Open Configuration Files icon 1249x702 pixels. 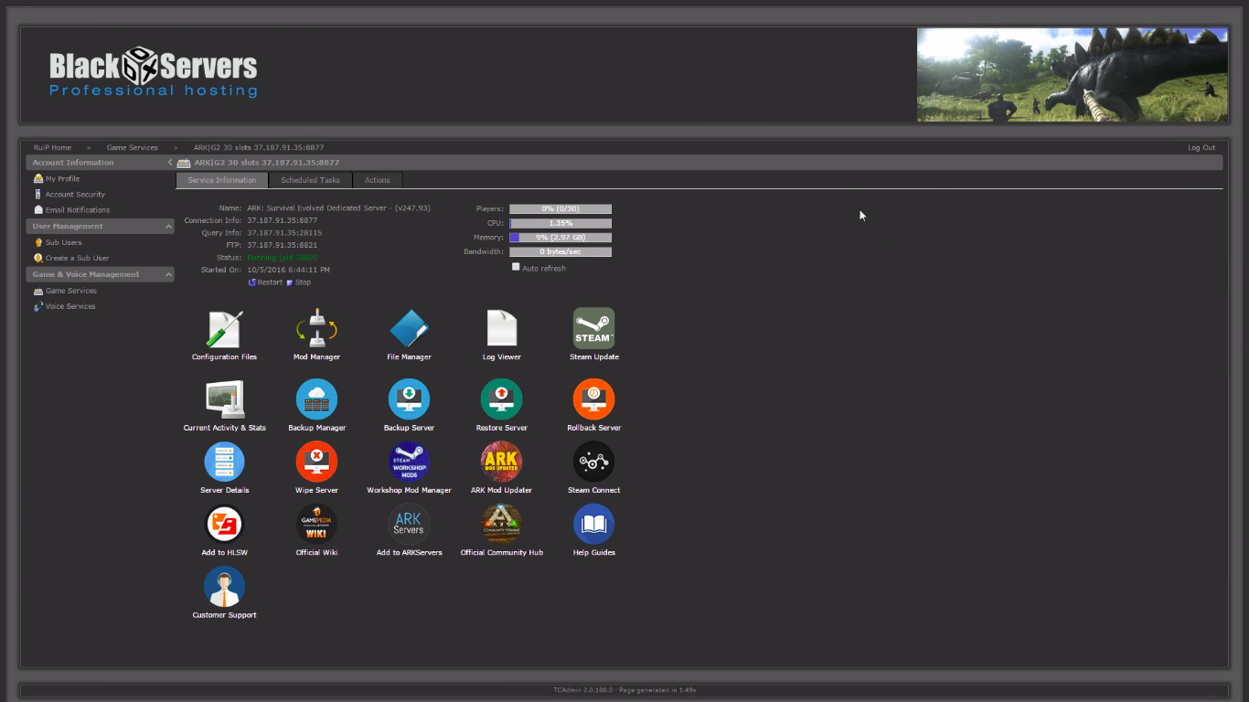click(224, 329)
